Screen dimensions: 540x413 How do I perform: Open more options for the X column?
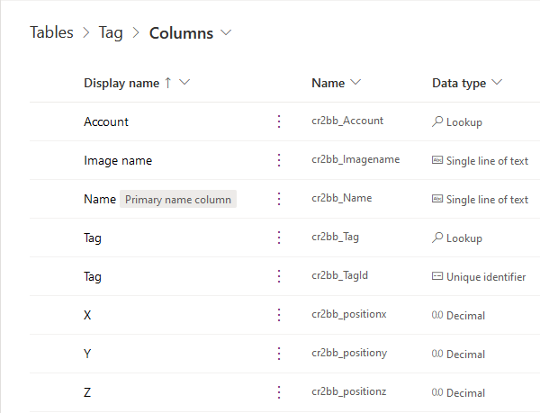(x=279, y=315)
